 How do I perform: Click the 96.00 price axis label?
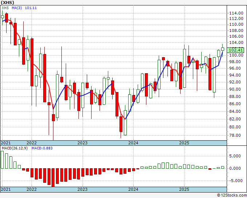235,68
